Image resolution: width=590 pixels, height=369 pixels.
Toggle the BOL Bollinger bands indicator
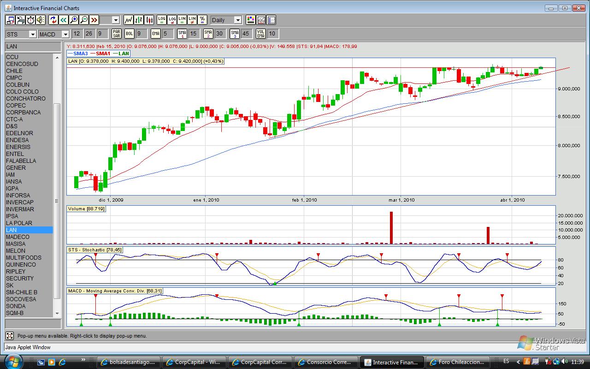coord(130,34)
